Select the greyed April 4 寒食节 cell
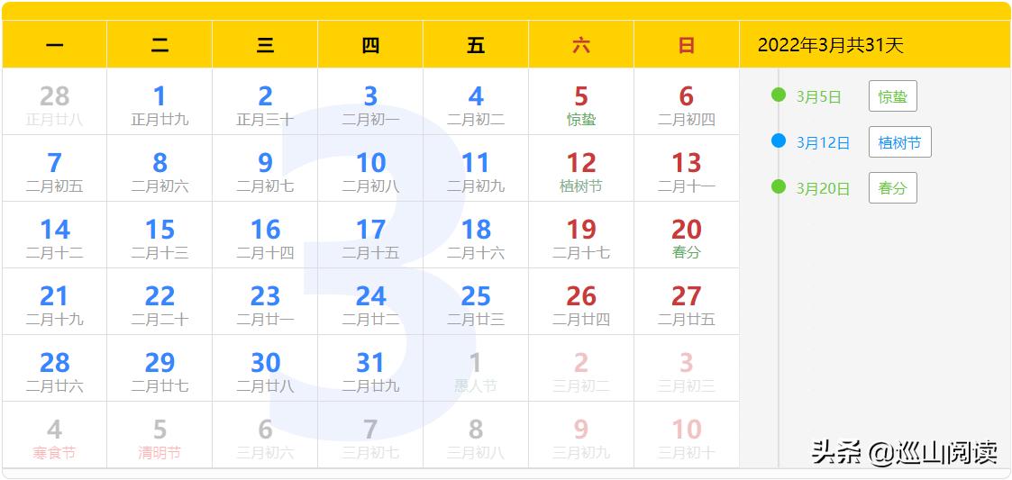Viewport: 1012px width, 480px height. 54,435
